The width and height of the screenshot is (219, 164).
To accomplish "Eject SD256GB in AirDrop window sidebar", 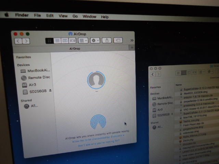I will click(50, 91).
